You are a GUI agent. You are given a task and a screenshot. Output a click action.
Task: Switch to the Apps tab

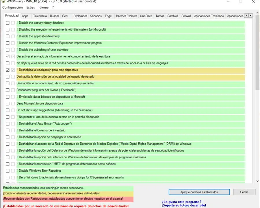[25, 16]
